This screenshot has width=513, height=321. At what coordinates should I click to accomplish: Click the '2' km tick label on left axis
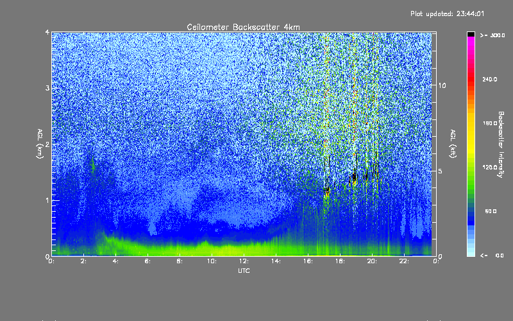47,144
